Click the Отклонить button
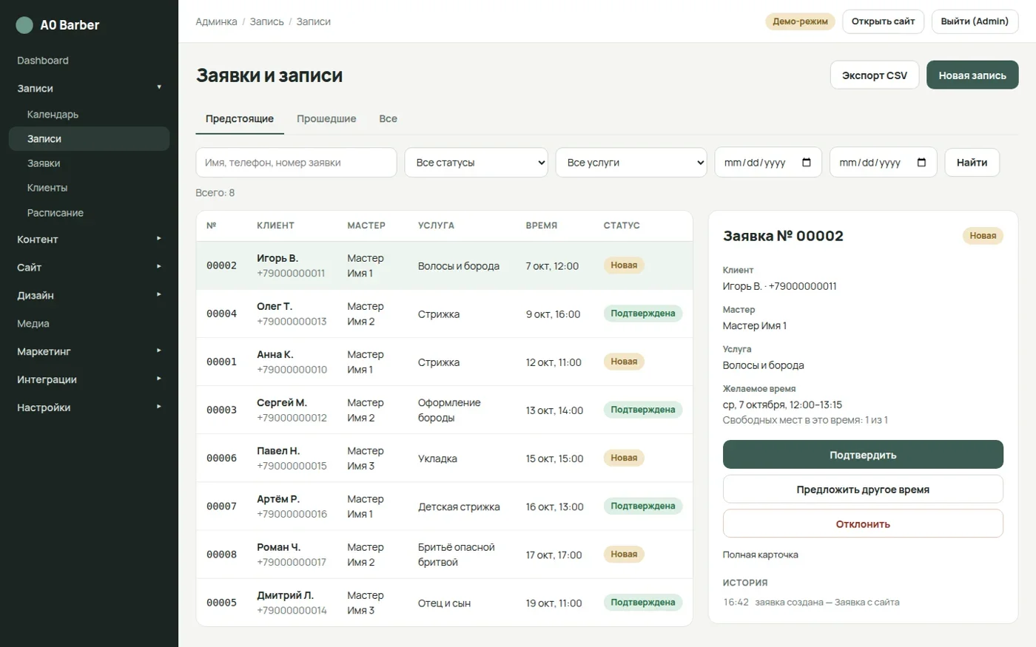Screen dimensions: 1036x647 pyautogui.click(x=863, y=524)
